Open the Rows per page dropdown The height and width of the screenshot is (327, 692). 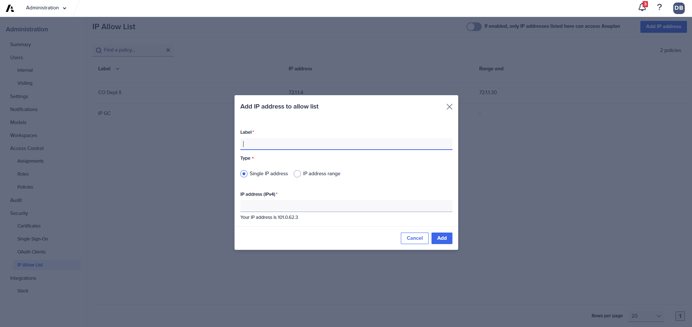pyautogui.click(x=645, y=316)
